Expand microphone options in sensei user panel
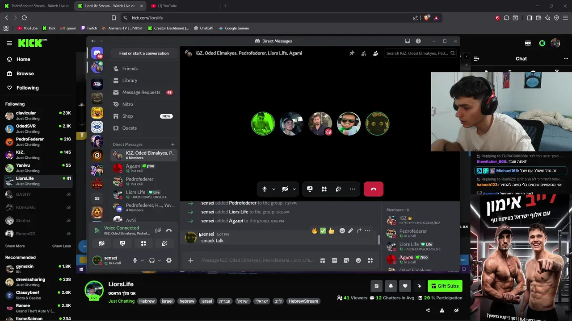572x321 pixels. coord(142,260)
